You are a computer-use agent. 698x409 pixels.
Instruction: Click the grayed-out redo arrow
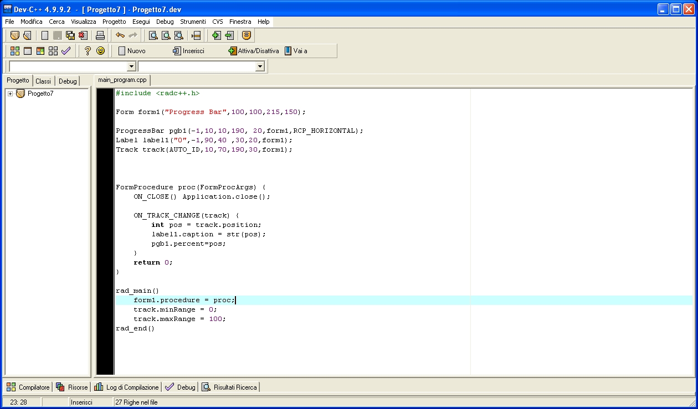(133, 35)
